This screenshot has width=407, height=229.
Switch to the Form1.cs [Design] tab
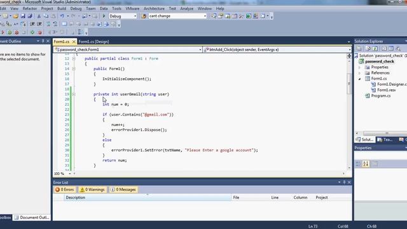93,41
